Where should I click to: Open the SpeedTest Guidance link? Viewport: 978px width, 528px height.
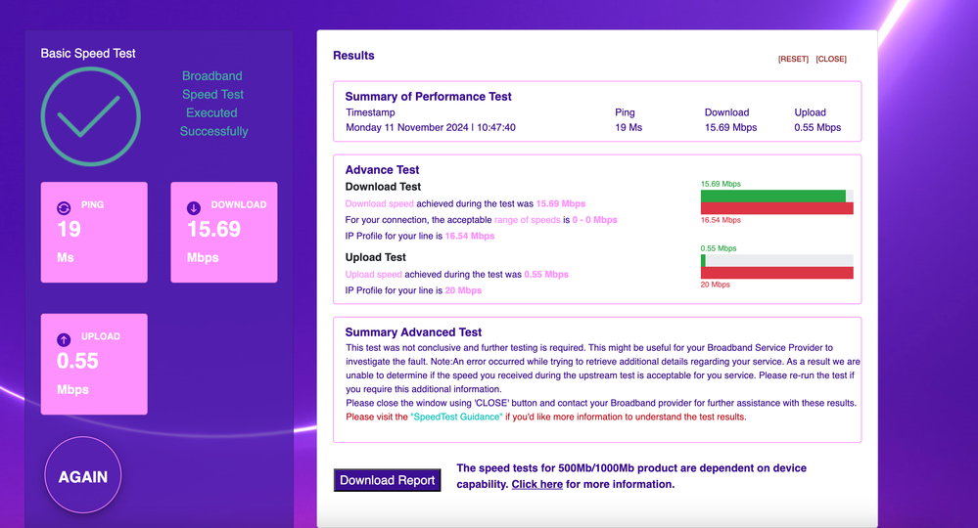pos(458,417)
